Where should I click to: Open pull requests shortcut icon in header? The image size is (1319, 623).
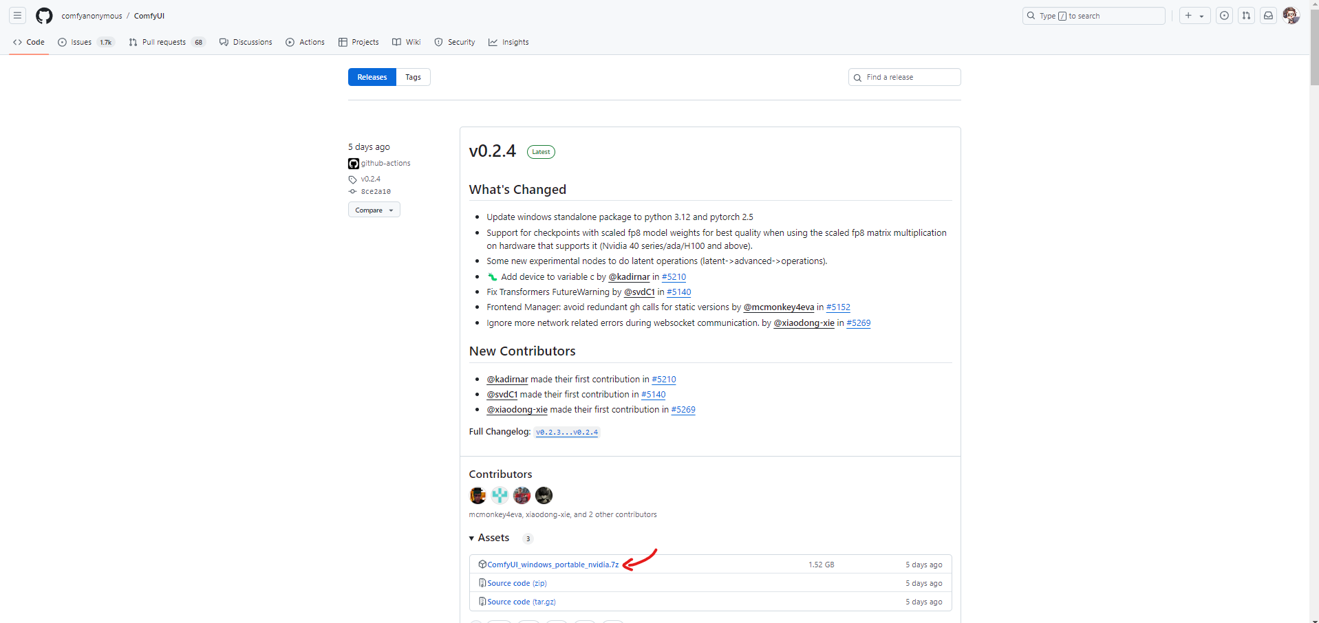pos(1246,16)
